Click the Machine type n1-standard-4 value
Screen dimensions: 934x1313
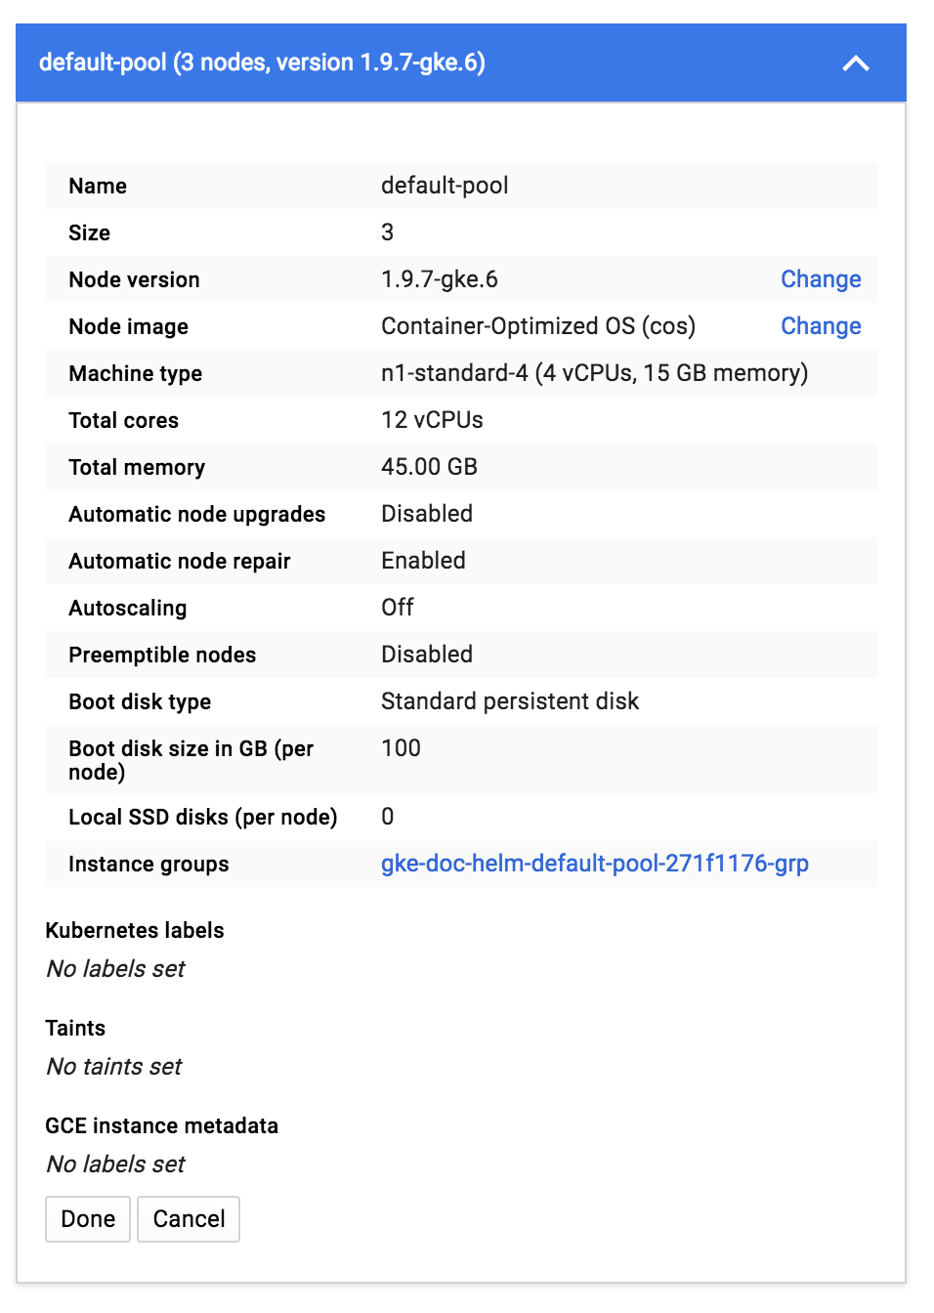tap(595, 373)
